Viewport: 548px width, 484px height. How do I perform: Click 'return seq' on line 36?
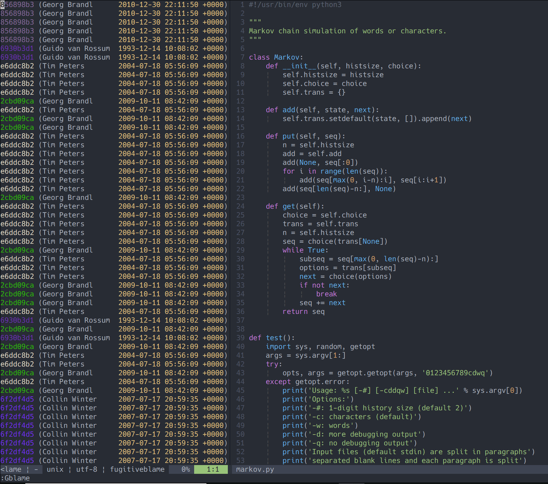click(x=304, y=312)
